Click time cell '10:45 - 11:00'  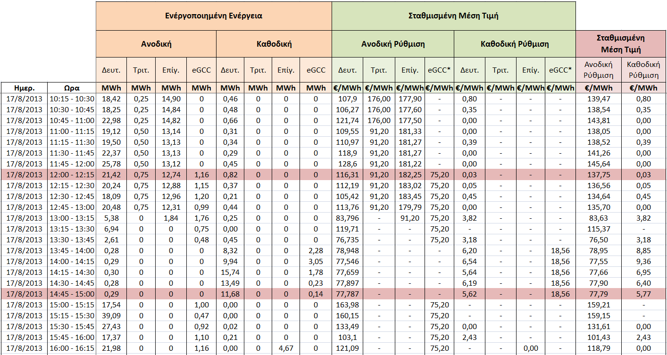click(x=72, y=121)
